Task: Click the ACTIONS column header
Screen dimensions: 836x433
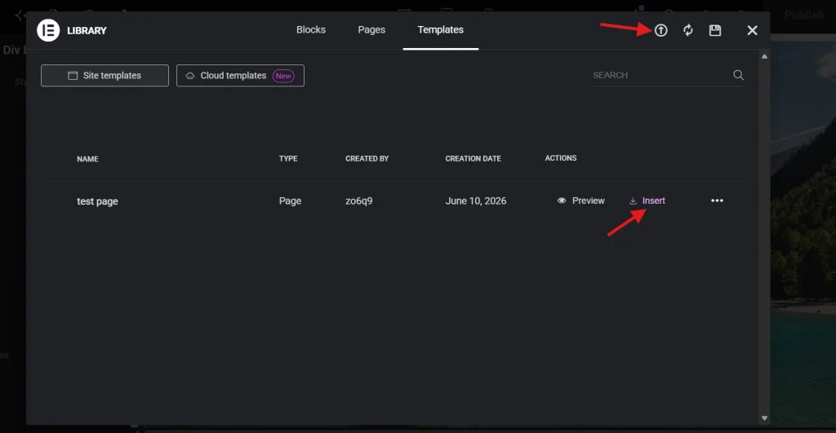Action: point(560,158)
